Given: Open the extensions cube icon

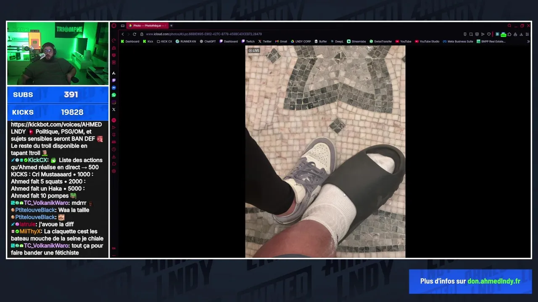Looking at the screenshot, I should coord(509,34).
